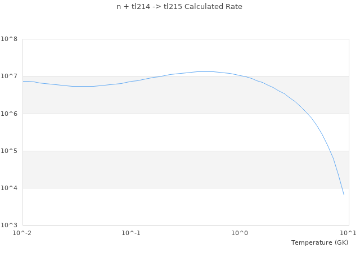360x270 pixels.
Task: Click the 10^8 y-axis tick label
Action: pyautogui.click(x=10, y=39)
